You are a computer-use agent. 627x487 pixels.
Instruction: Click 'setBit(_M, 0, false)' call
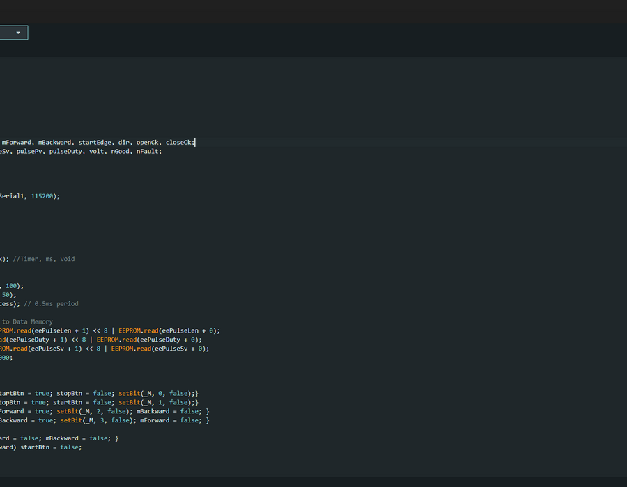pos(155,394)
